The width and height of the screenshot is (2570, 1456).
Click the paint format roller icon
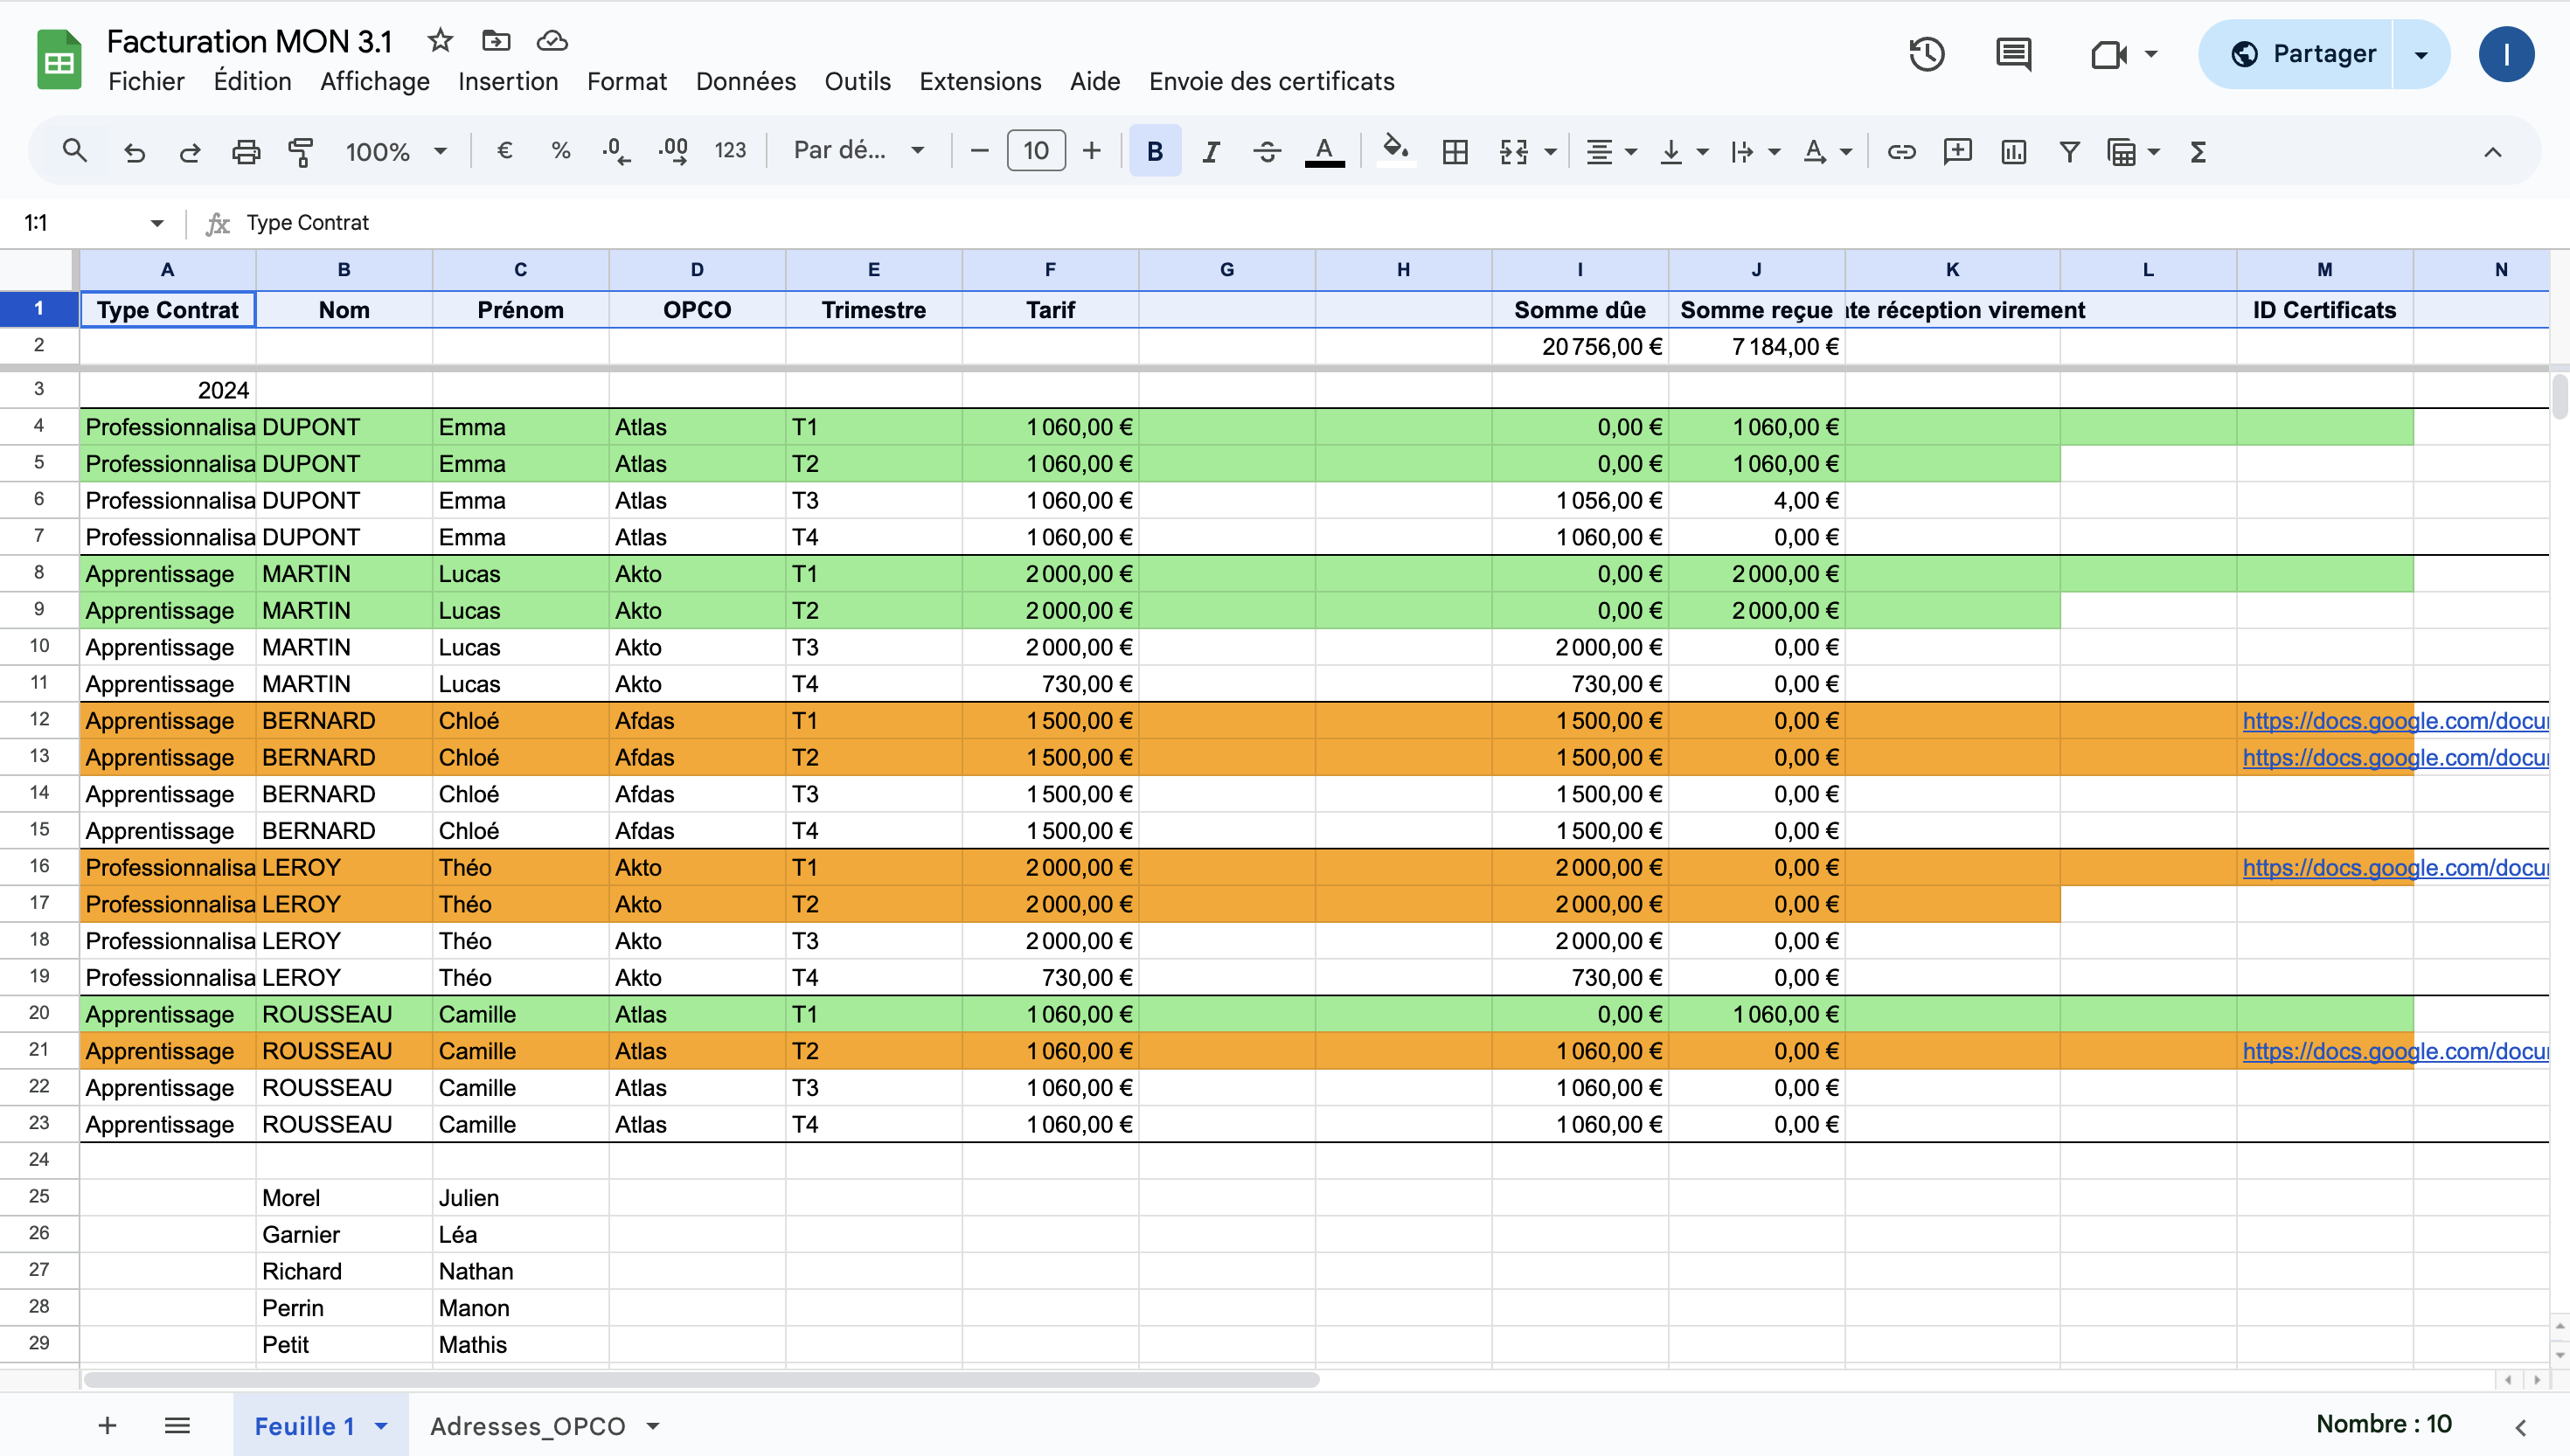[301, 152]
